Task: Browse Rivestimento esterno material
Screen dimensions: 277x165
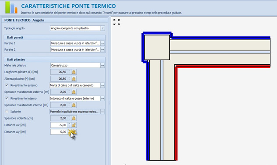Action: [x=102, y=85]
